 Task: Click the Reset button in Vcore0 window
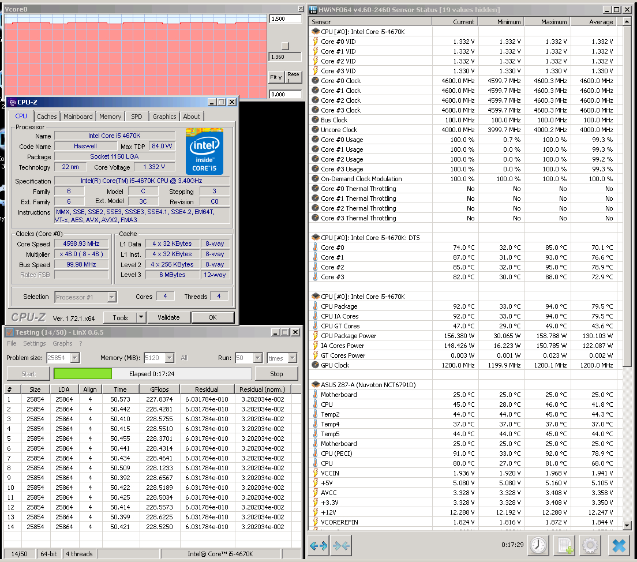(x=293, y=77)
